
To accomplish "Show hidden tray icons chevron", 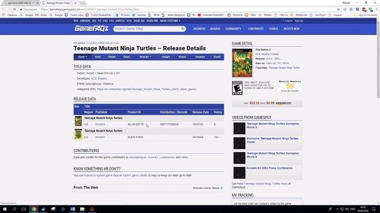I will click(337, 209).
